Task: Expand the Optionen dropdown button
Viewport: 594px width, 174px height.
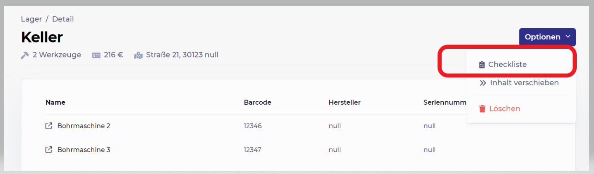Action: (547, 37)
